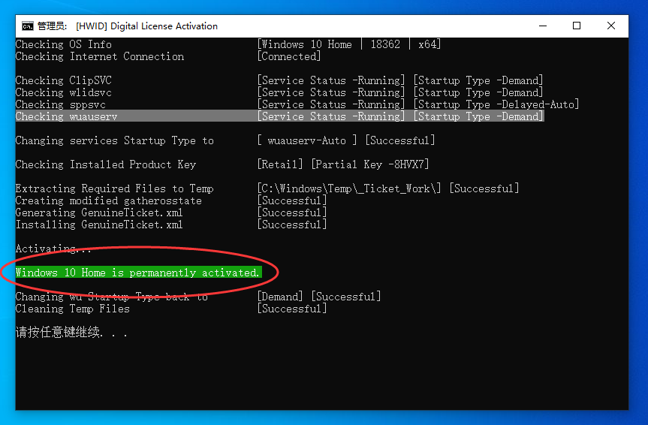Click the '[Connected]' status text
Image resolution: width=648 pixels, height=425 pixels.
coord(289,56)
